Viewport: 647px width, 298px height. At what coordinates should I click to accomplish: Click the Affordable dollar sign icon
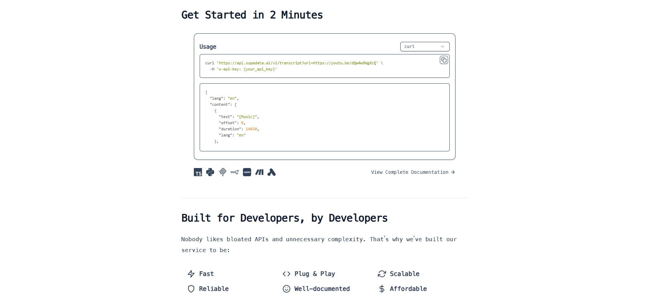(x=382, y=289)
